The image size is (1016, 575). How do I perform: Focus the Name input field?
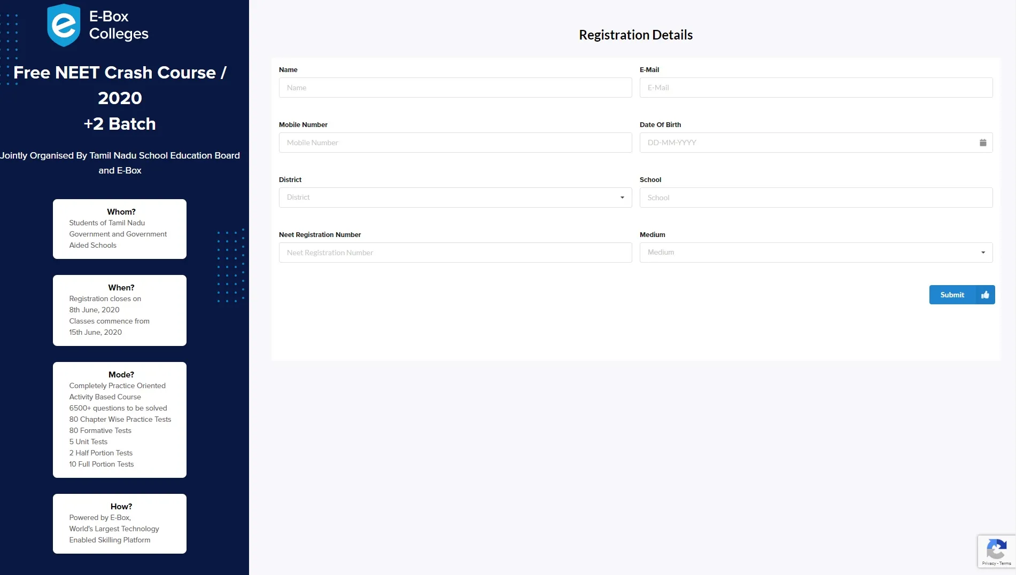tap(455, 88)
